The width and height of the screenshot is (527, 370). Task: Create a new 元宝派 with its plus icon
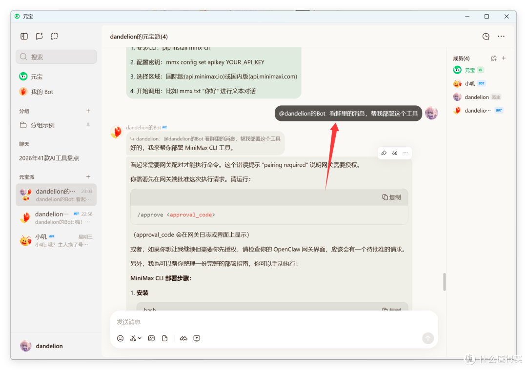88,176
